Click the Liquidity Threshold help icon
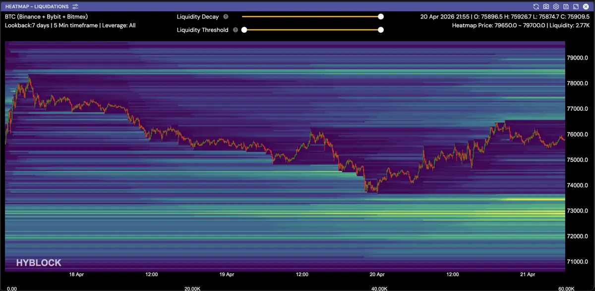 click(x=236, y=30)
